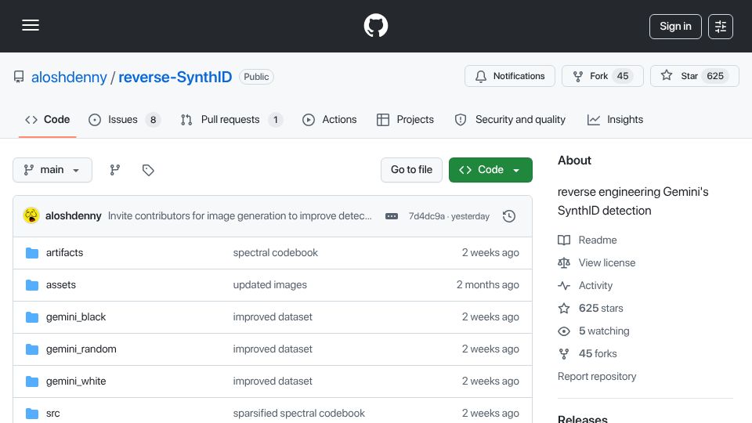The width and height of the screenshot is (752, 423).
Task: Open the commit history clock icon
Action: tap(509, 216)
